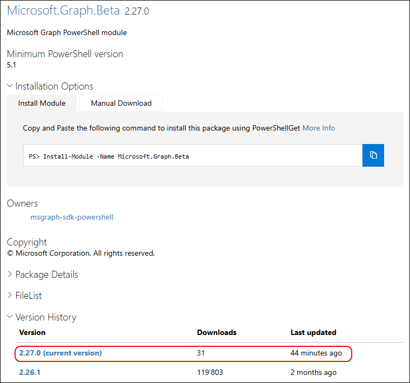Switch to the Install Module tab
410x383 pixels.
pyautogui.click(x=42, y=103)
